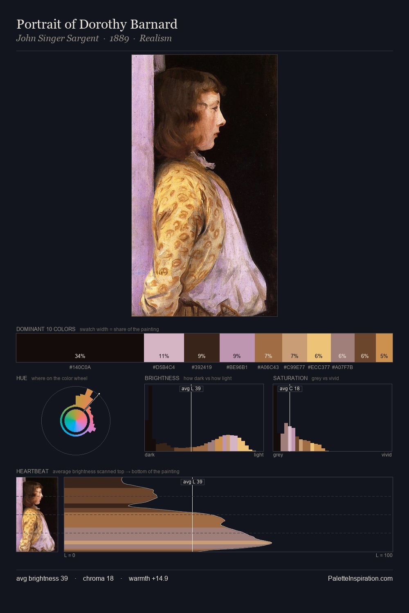Click the style label 'Realism'
409x613 pixels.
(155, 38)
